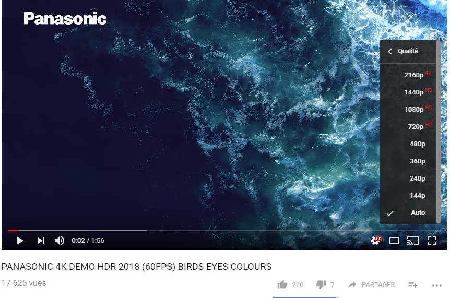This screenshot has width=450, height=298.
Task: Mute the video volume
Action: (x=60, y=241)
